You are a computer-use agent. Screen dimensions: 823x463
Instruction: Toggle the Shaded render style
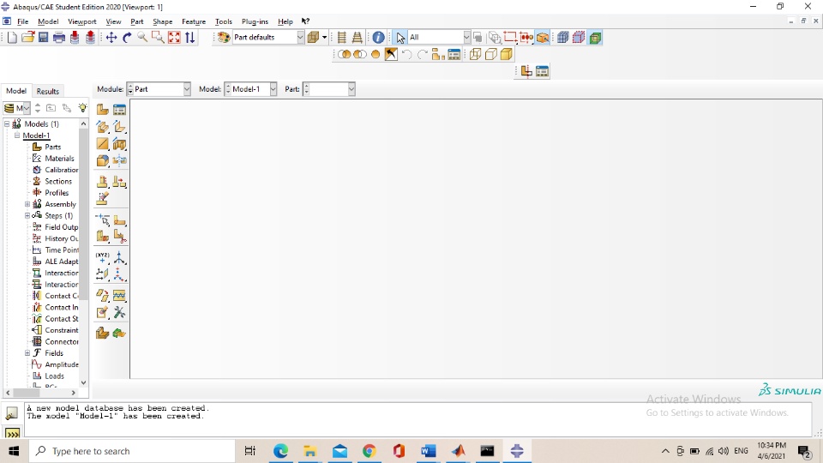507,55
